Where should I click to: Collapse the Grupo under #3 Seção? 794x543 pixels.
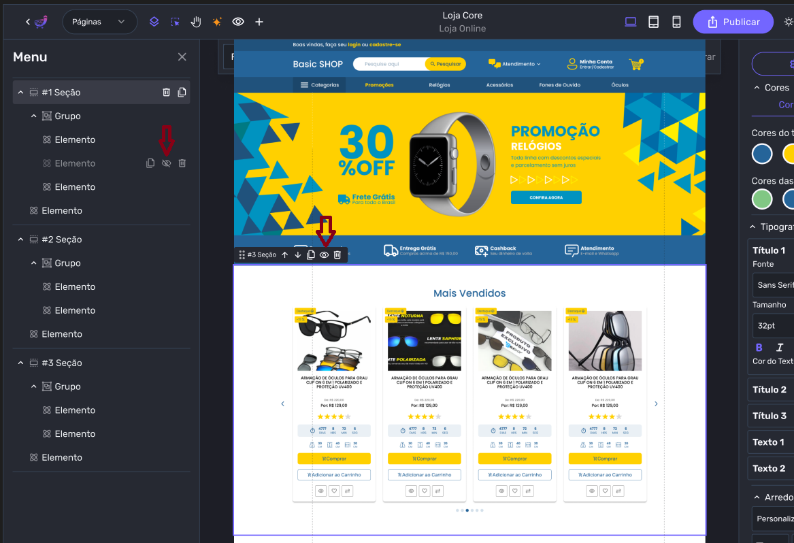coord(33,386)
